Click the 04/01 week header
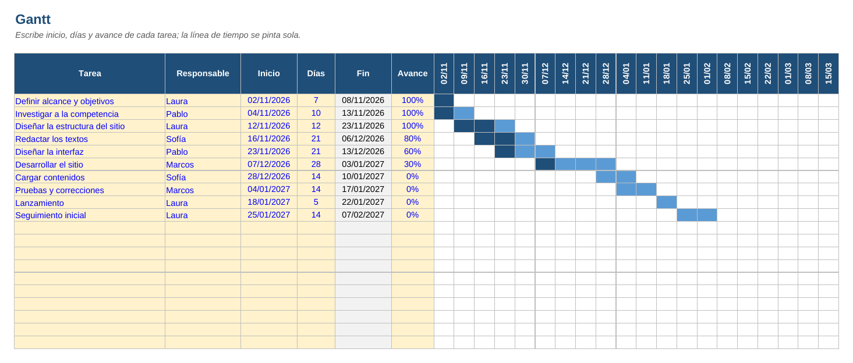 (626, 73)
